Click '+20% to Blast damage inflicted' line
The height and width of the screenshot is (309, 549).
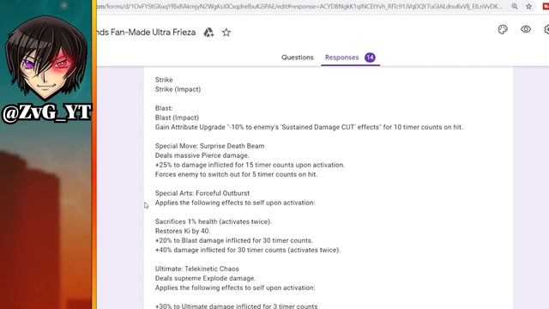click(x=234, y=240)
